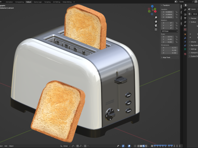198x148 pixels.
Task: Click the Pan view hand icon
Action: coord(156,21)
